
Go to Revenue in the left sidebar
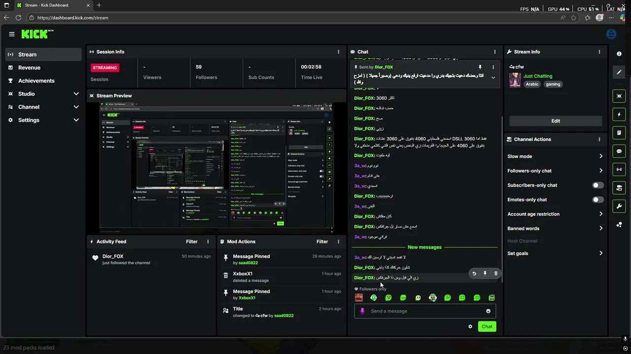coord(43,67)
